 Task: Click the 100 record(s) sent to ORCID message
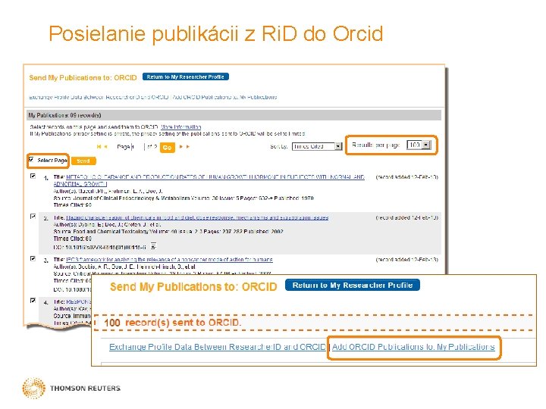click(x=172, y=323)
